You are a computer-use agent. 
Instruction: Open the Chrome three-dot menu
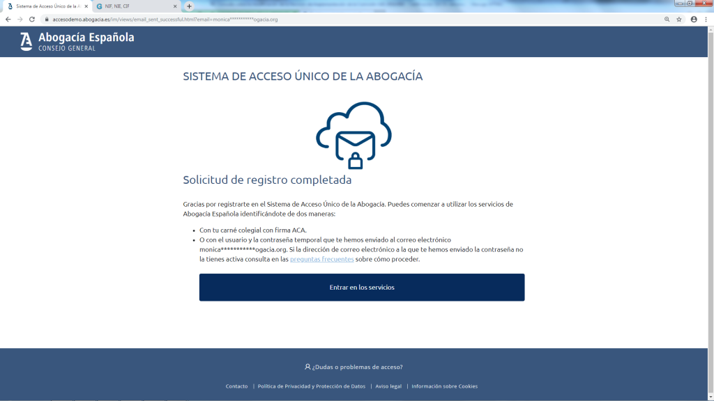click(706, 19)
